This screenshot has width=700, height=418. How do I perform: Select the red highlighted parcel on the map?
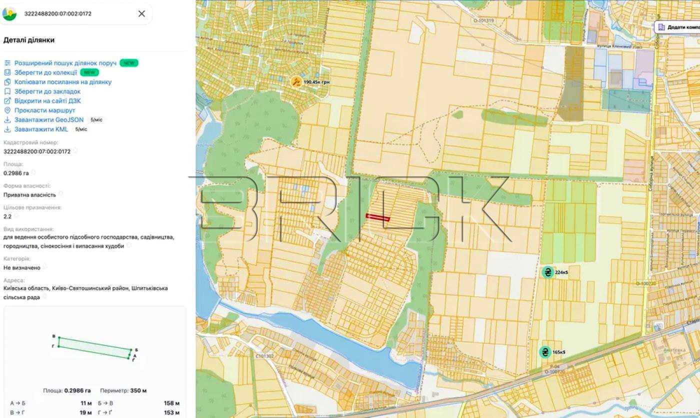tap(377, 217)
